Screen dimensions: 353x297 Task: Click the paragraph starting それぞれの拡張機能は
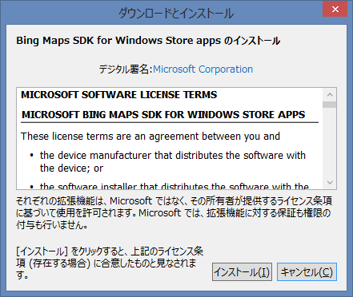(x=174, y=213)
